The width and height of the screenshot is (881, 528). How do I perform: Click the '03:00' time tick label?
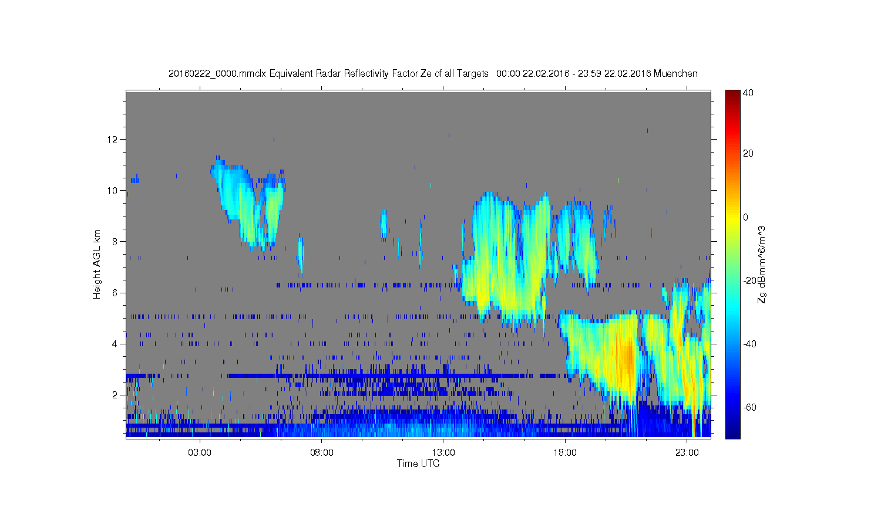(200, 453)
